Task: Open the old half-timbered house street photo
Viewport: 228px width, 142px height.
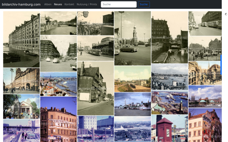Action: click(x=95, y=88)
